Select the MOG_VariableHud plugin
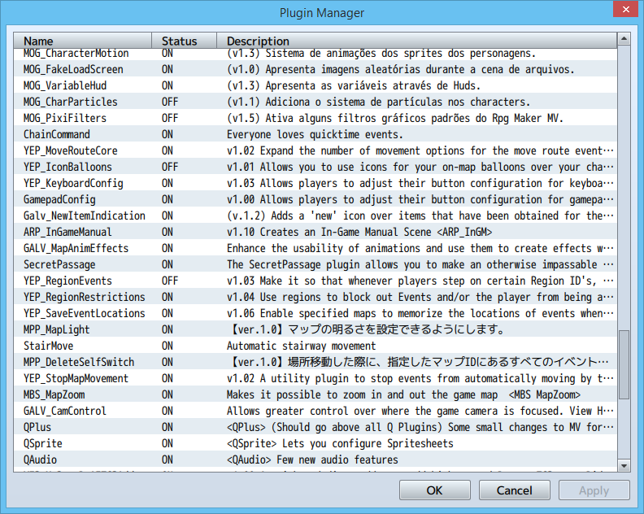The image size is (644, 514). click(x=315, y=85)
